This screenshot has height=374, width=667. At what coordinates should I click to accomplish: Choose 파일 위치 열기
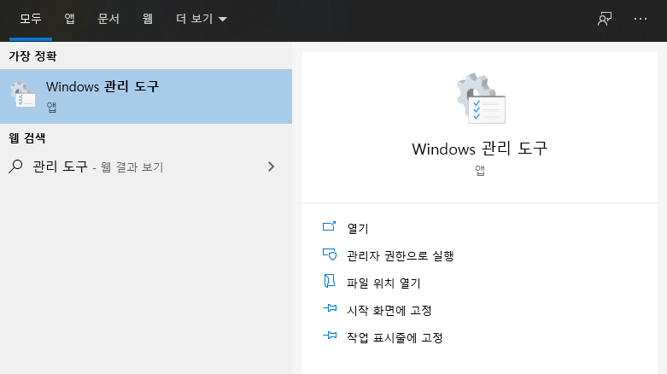(383, 283)
